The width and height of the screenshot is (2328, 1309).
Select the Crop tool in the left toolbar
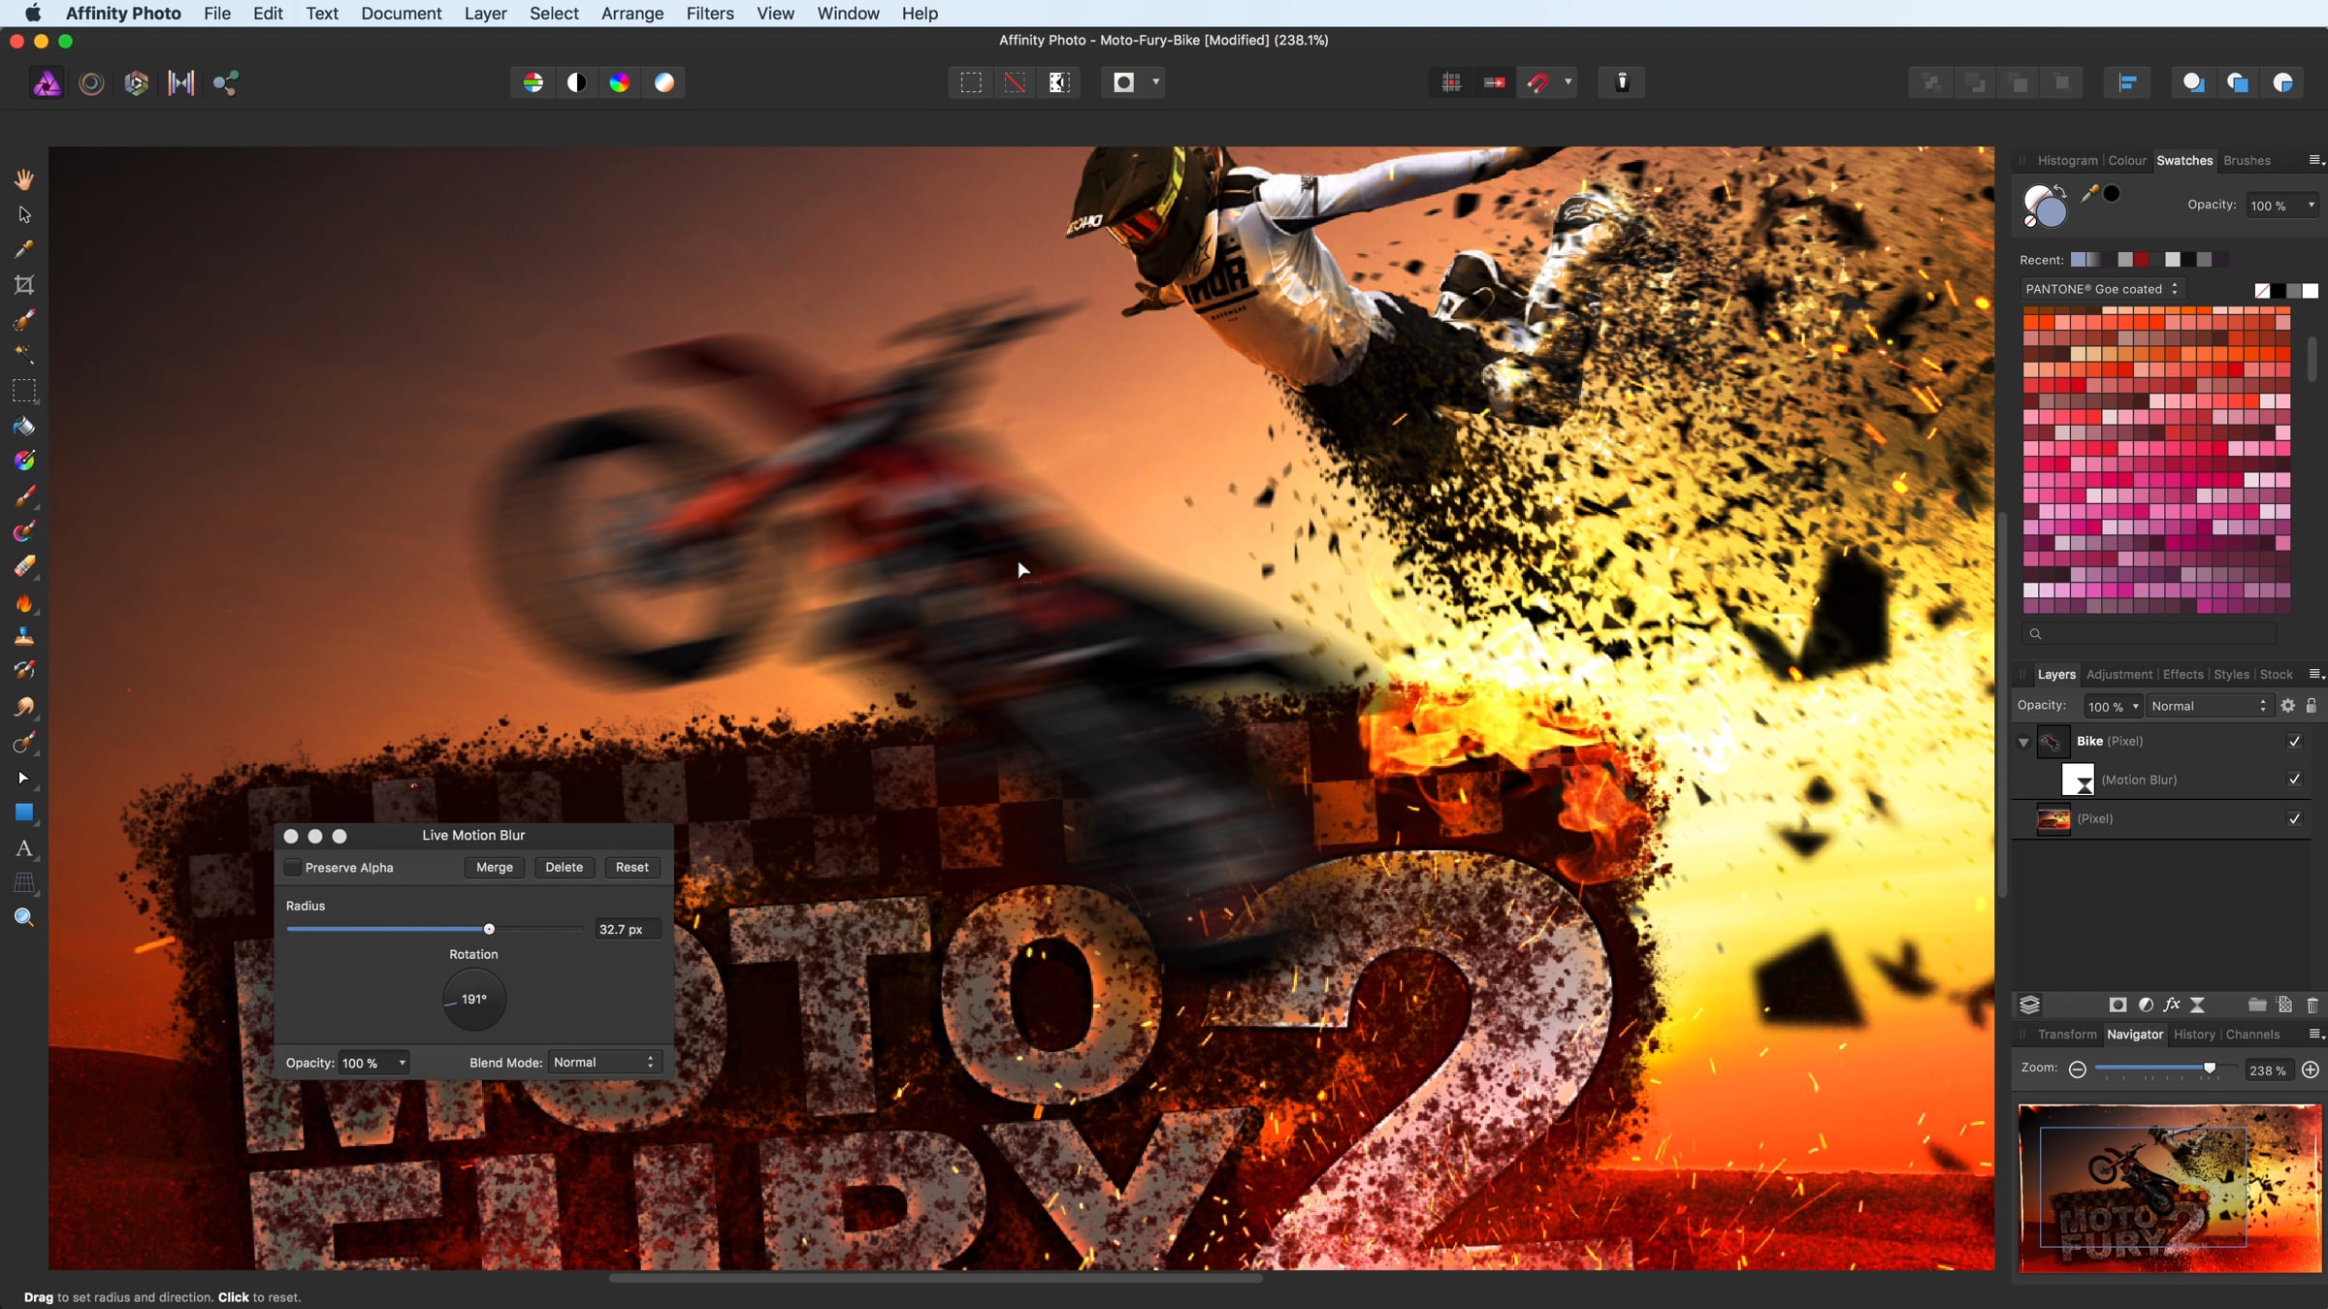(24, 284)
